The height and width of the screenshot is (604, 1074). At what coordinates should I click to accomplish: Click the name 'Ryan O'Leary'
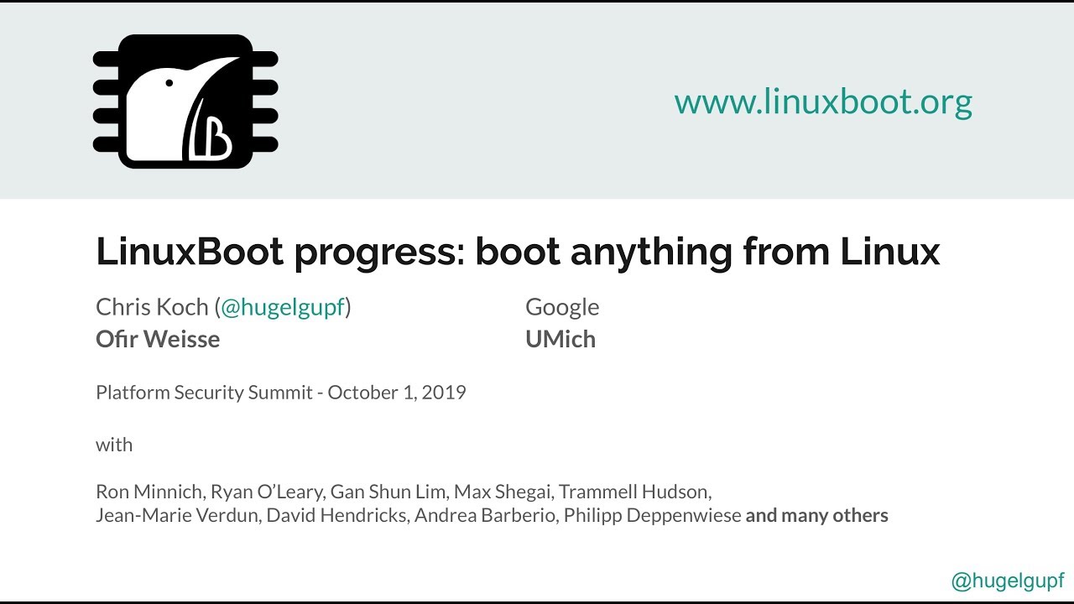(x=267, y=492)
